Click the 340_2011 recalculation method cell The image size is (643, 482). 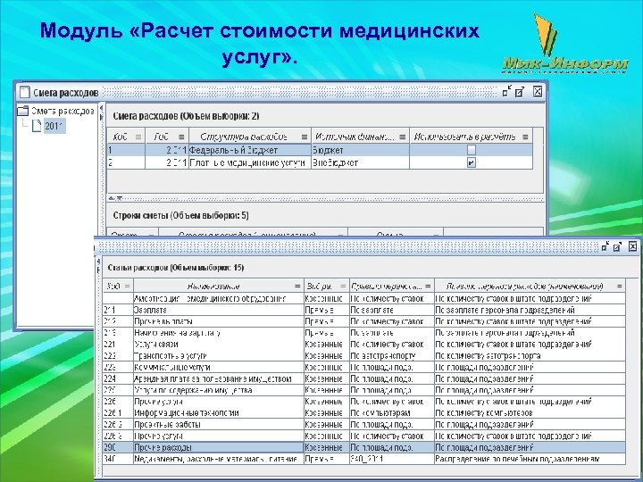click(392, 459)
